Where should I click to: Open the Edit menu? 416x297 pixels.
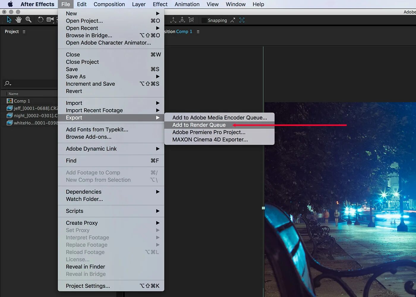coord(82,4)
